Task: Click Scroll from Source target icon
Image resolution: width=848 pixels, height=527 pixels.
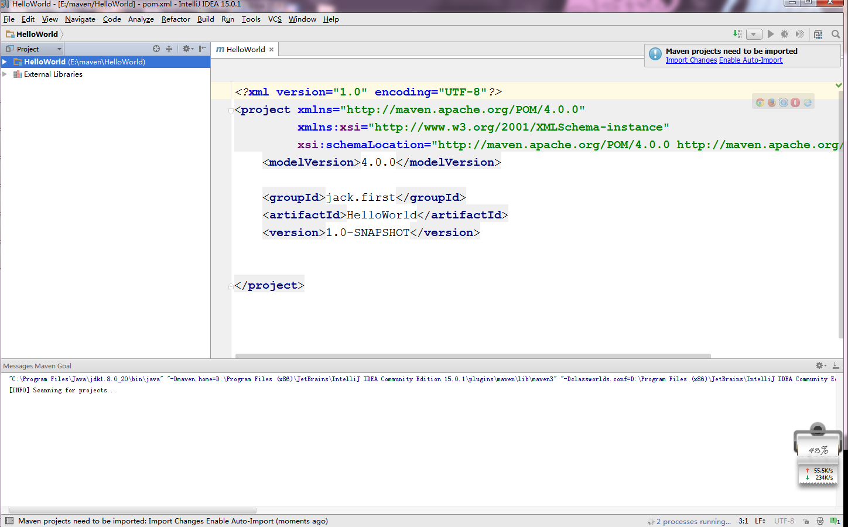Action: click(156, 49)
